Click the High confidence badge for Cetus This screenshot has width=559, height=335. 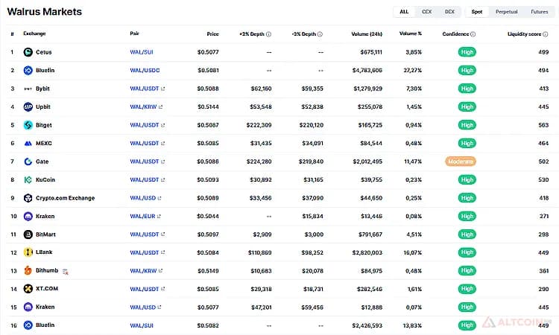tap(467, 52)
